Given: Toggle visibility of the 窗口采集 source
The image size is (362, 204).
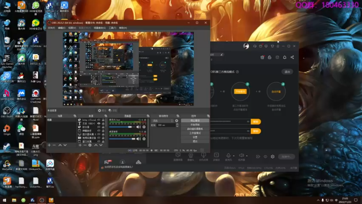Looking at the screenshot, I should tap(99, 141).
